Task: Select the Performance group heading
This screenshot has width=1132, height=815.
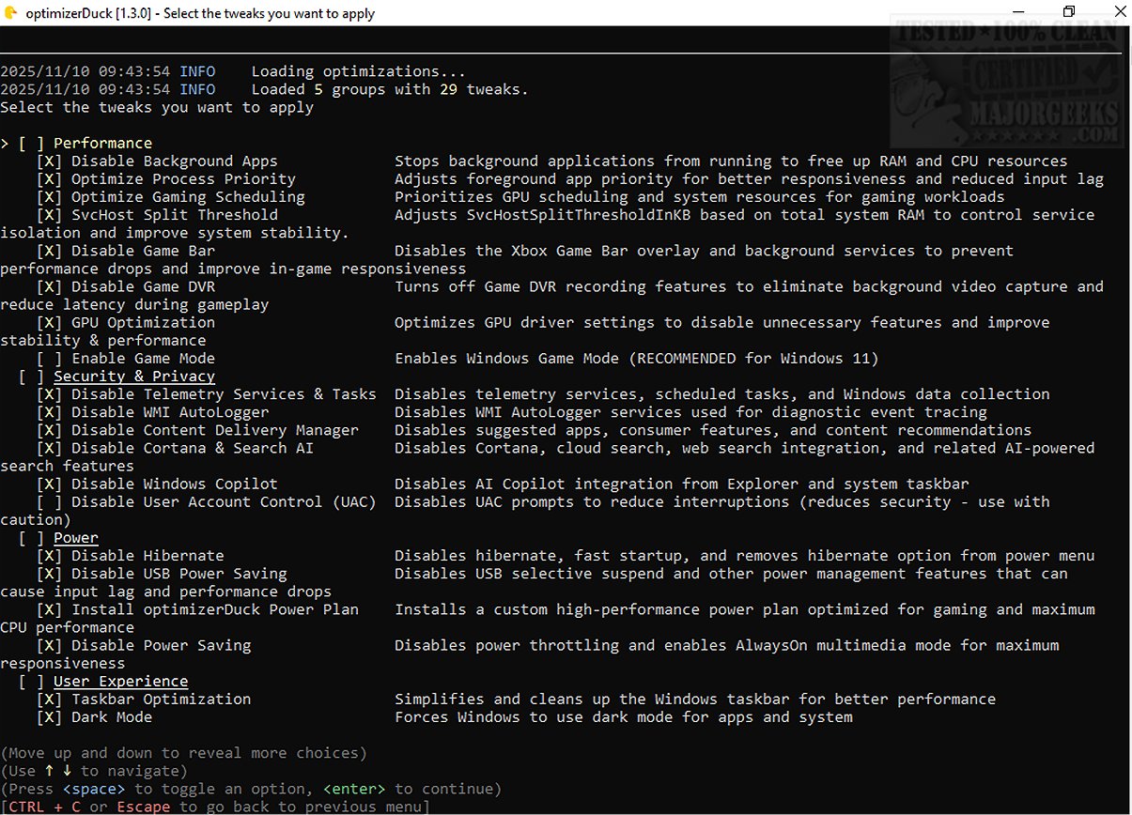Action: [102, 144]
